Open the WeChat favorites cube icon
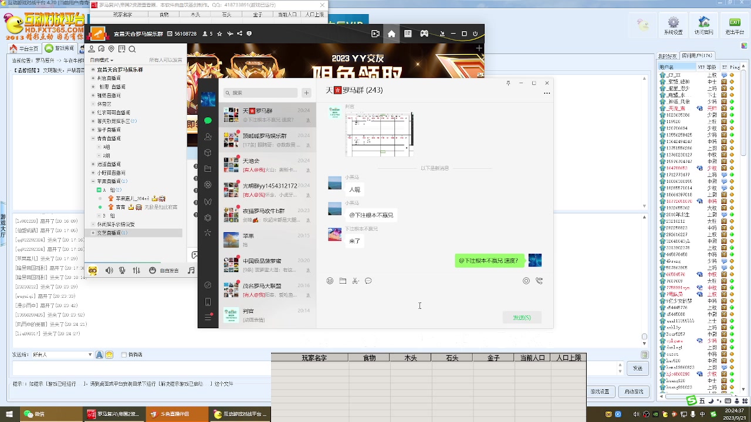Viewport: 751px width, 422px height. [x=208, y=152]
